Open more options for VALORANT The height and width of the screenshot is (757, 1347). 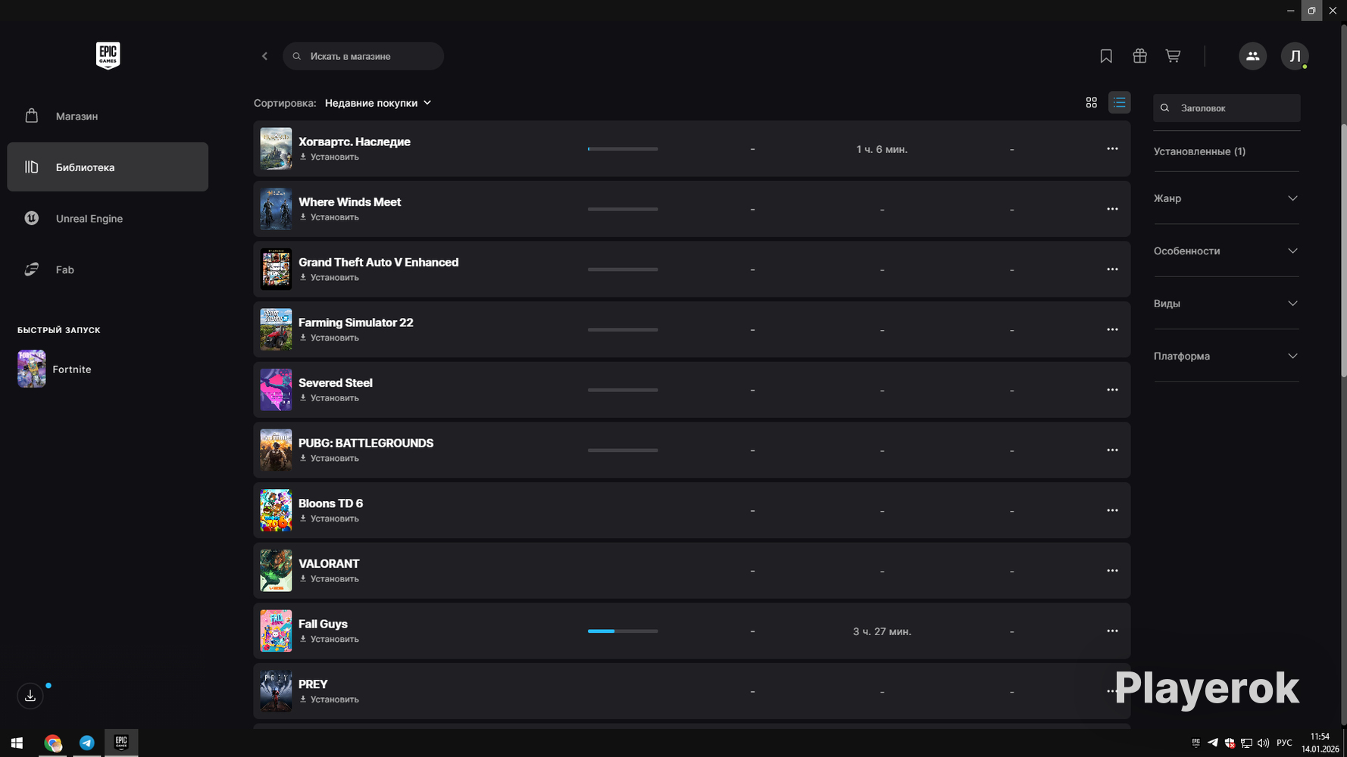pos(1112,571)
